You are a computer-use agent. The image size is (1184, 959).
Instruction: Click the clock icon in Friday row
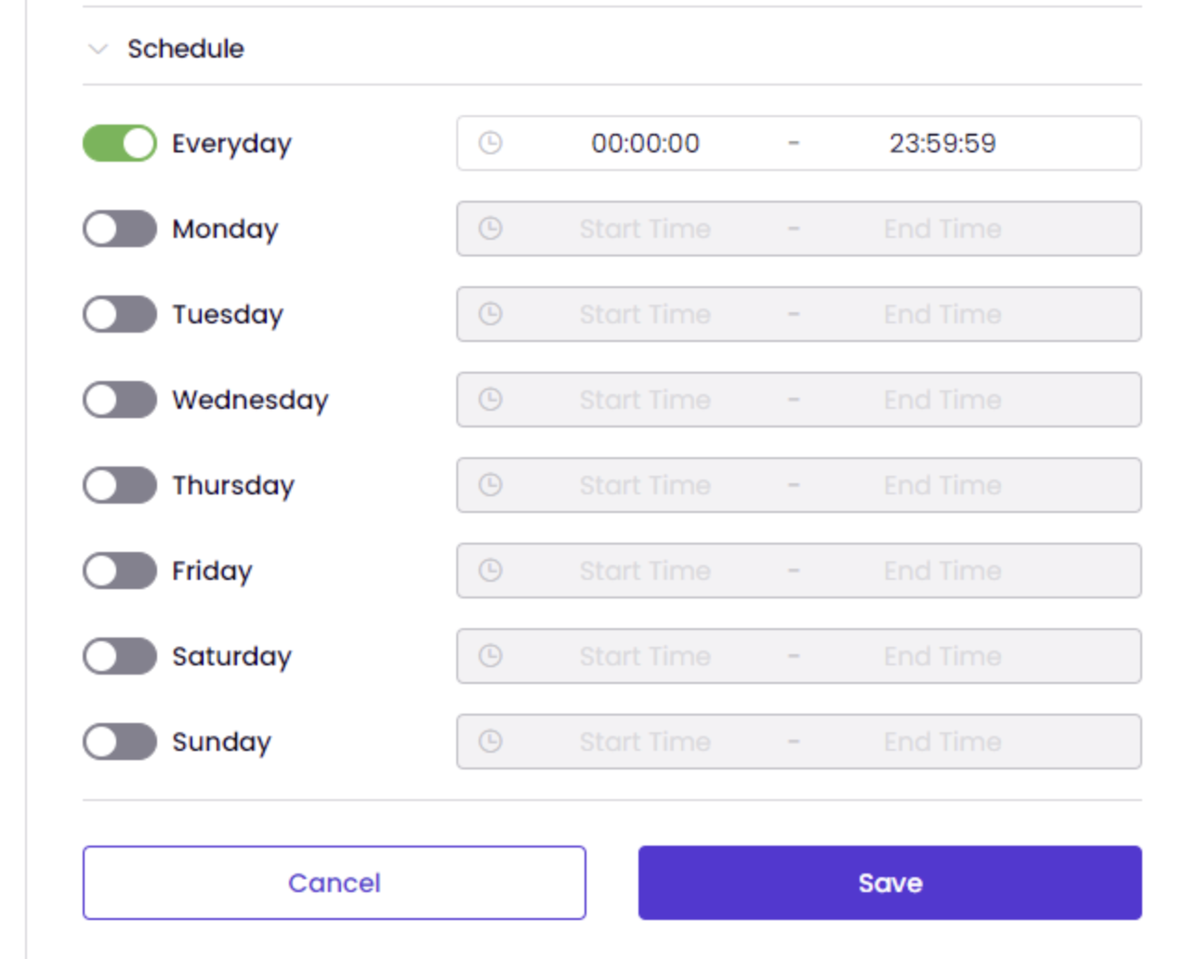coord(491,571)
